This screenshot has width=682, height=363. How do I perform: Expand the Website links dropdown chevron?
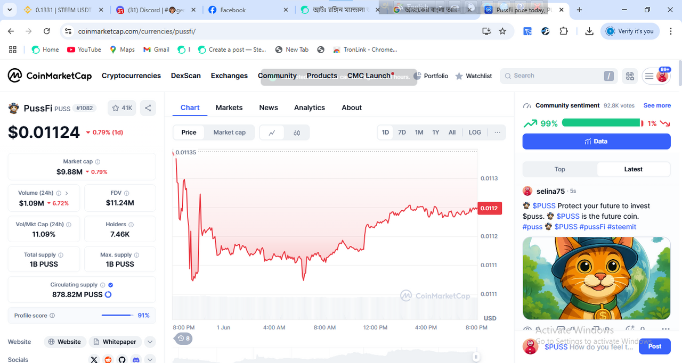[x=150, y=342]
